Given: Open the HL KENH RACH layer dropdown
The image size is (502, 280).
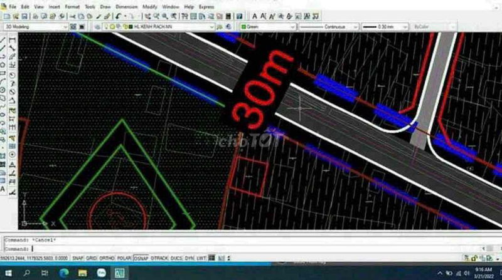Looking at the screenshot, I should click(212, 27).
